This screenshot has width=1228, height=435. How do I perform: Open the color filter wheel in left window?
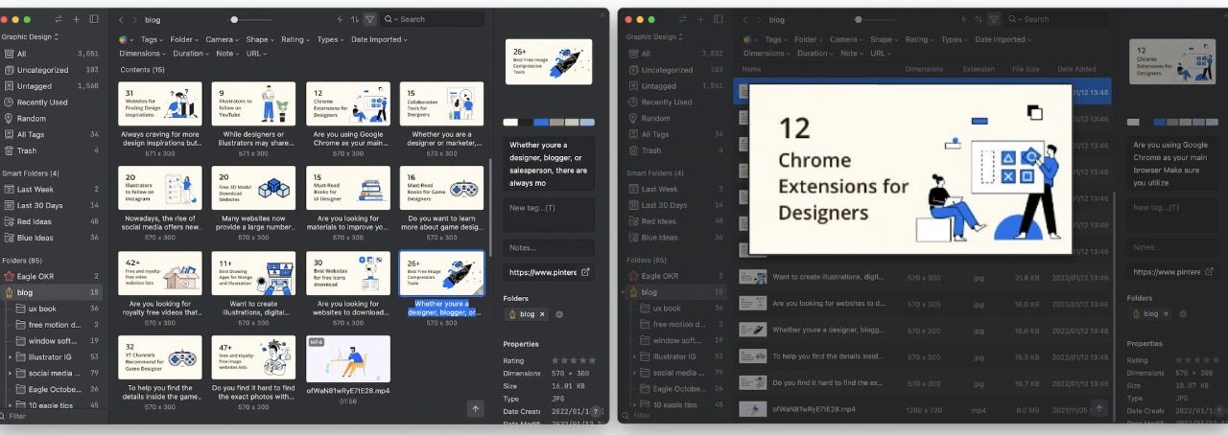point(125,40)
